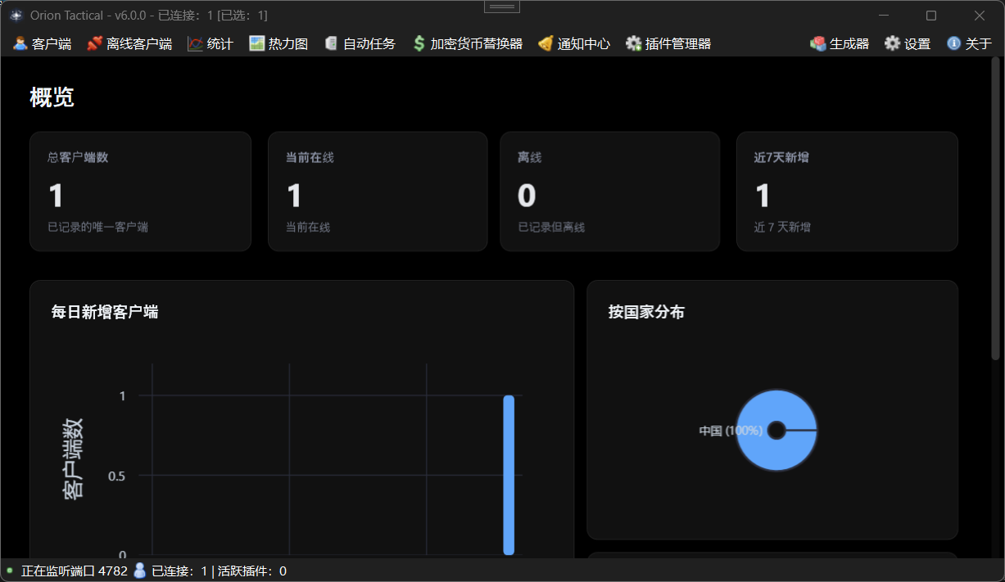The width and height of the screenshot is (1005, 582).
Task: Click the 统计 chart icon
Action: 195,43
